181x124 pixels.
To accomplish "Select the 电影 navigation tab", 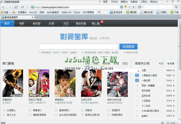I will [22, 24].
